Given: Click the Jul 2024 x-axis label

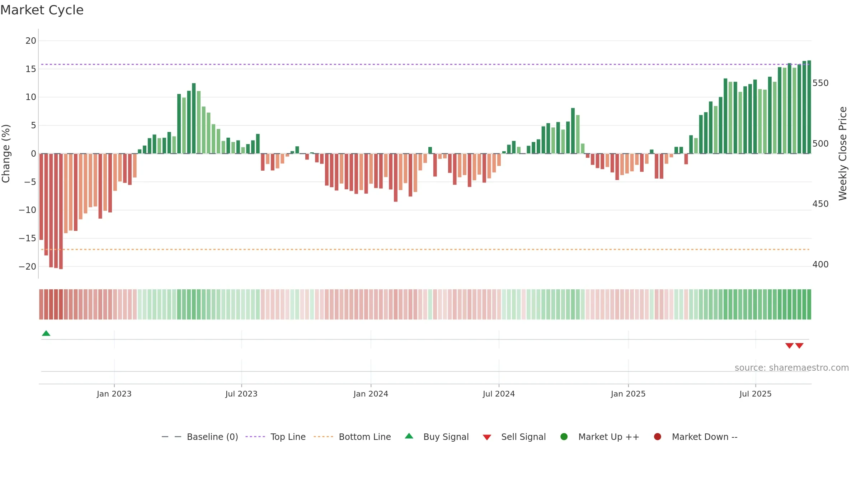Looking at the screenshot, I should [x=499, y=394].
